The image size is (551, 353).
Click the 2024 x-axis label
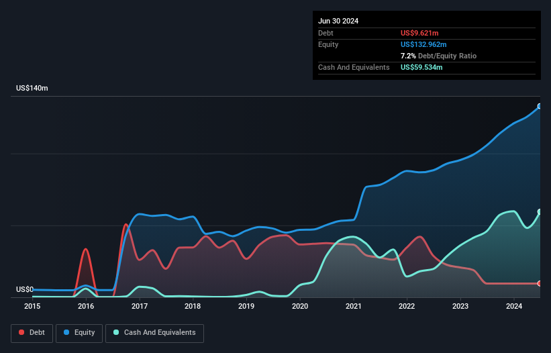click(514, 306)
